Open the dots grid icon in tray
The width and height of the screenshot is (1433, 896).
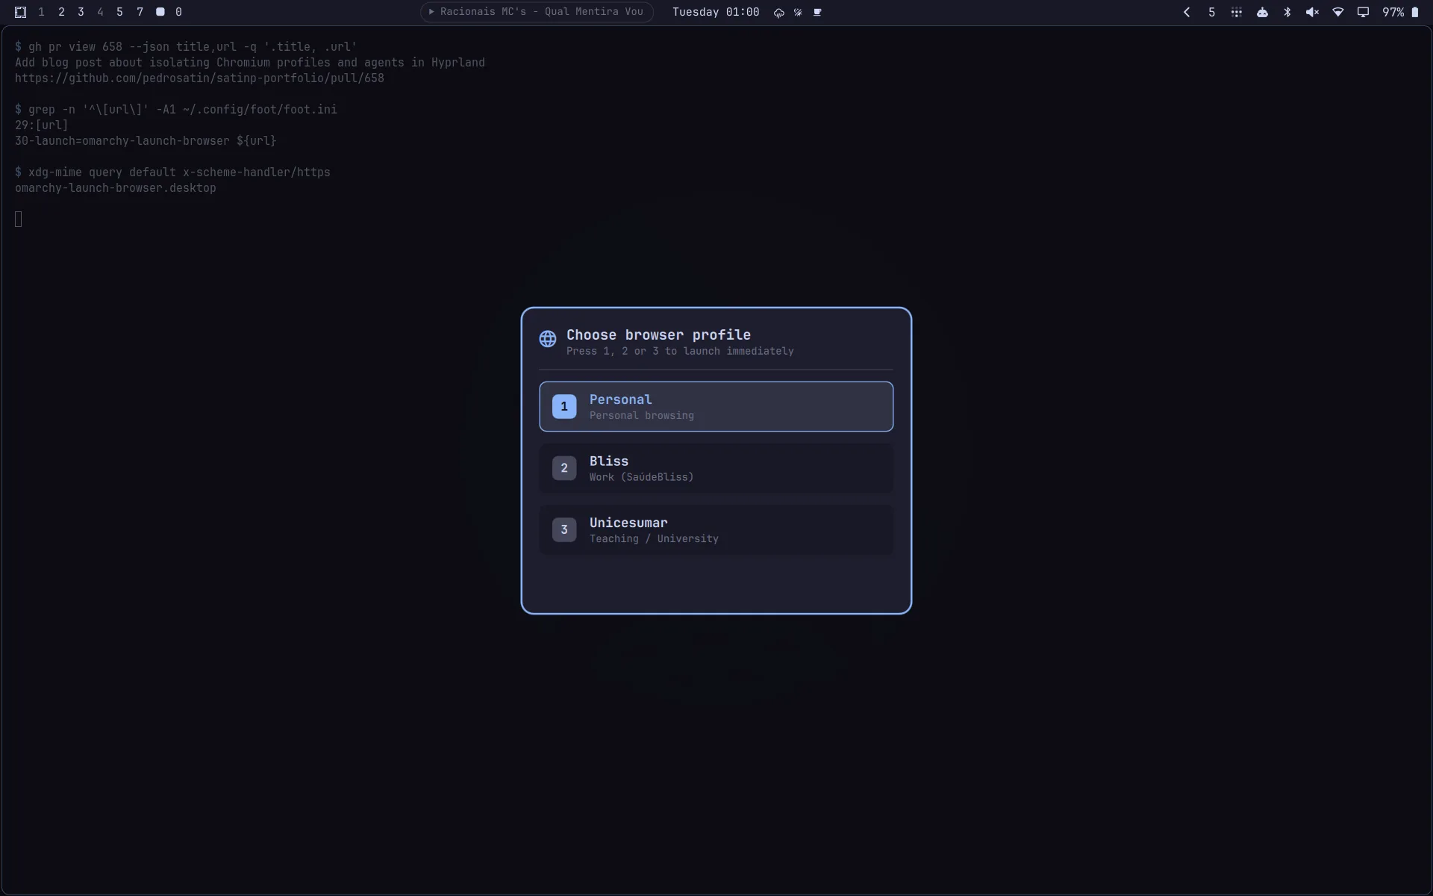point(1237,12)
